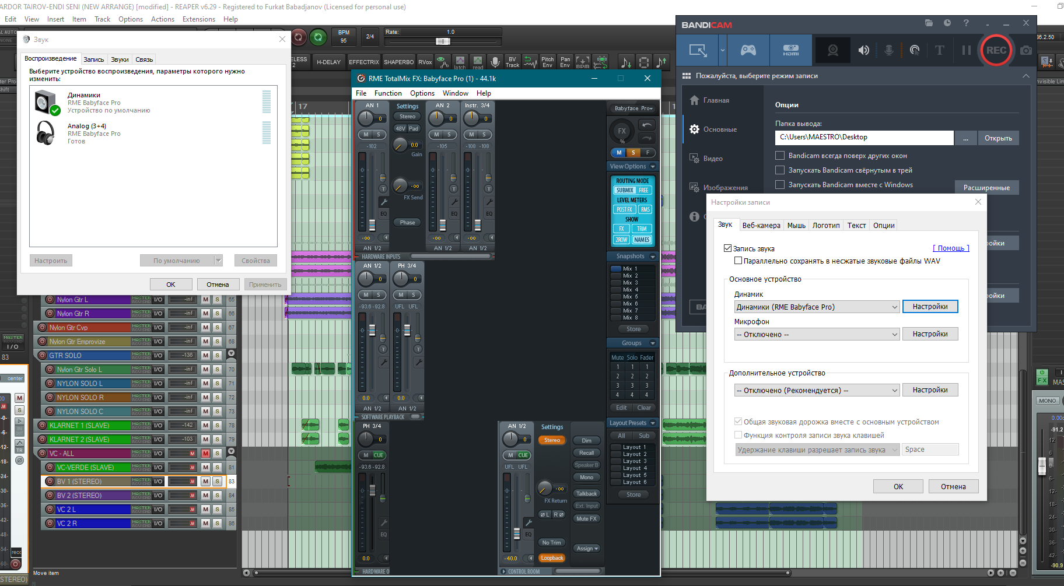Open 'Динамик' device dropdown
1064x586 pixels.
point(817,307)
